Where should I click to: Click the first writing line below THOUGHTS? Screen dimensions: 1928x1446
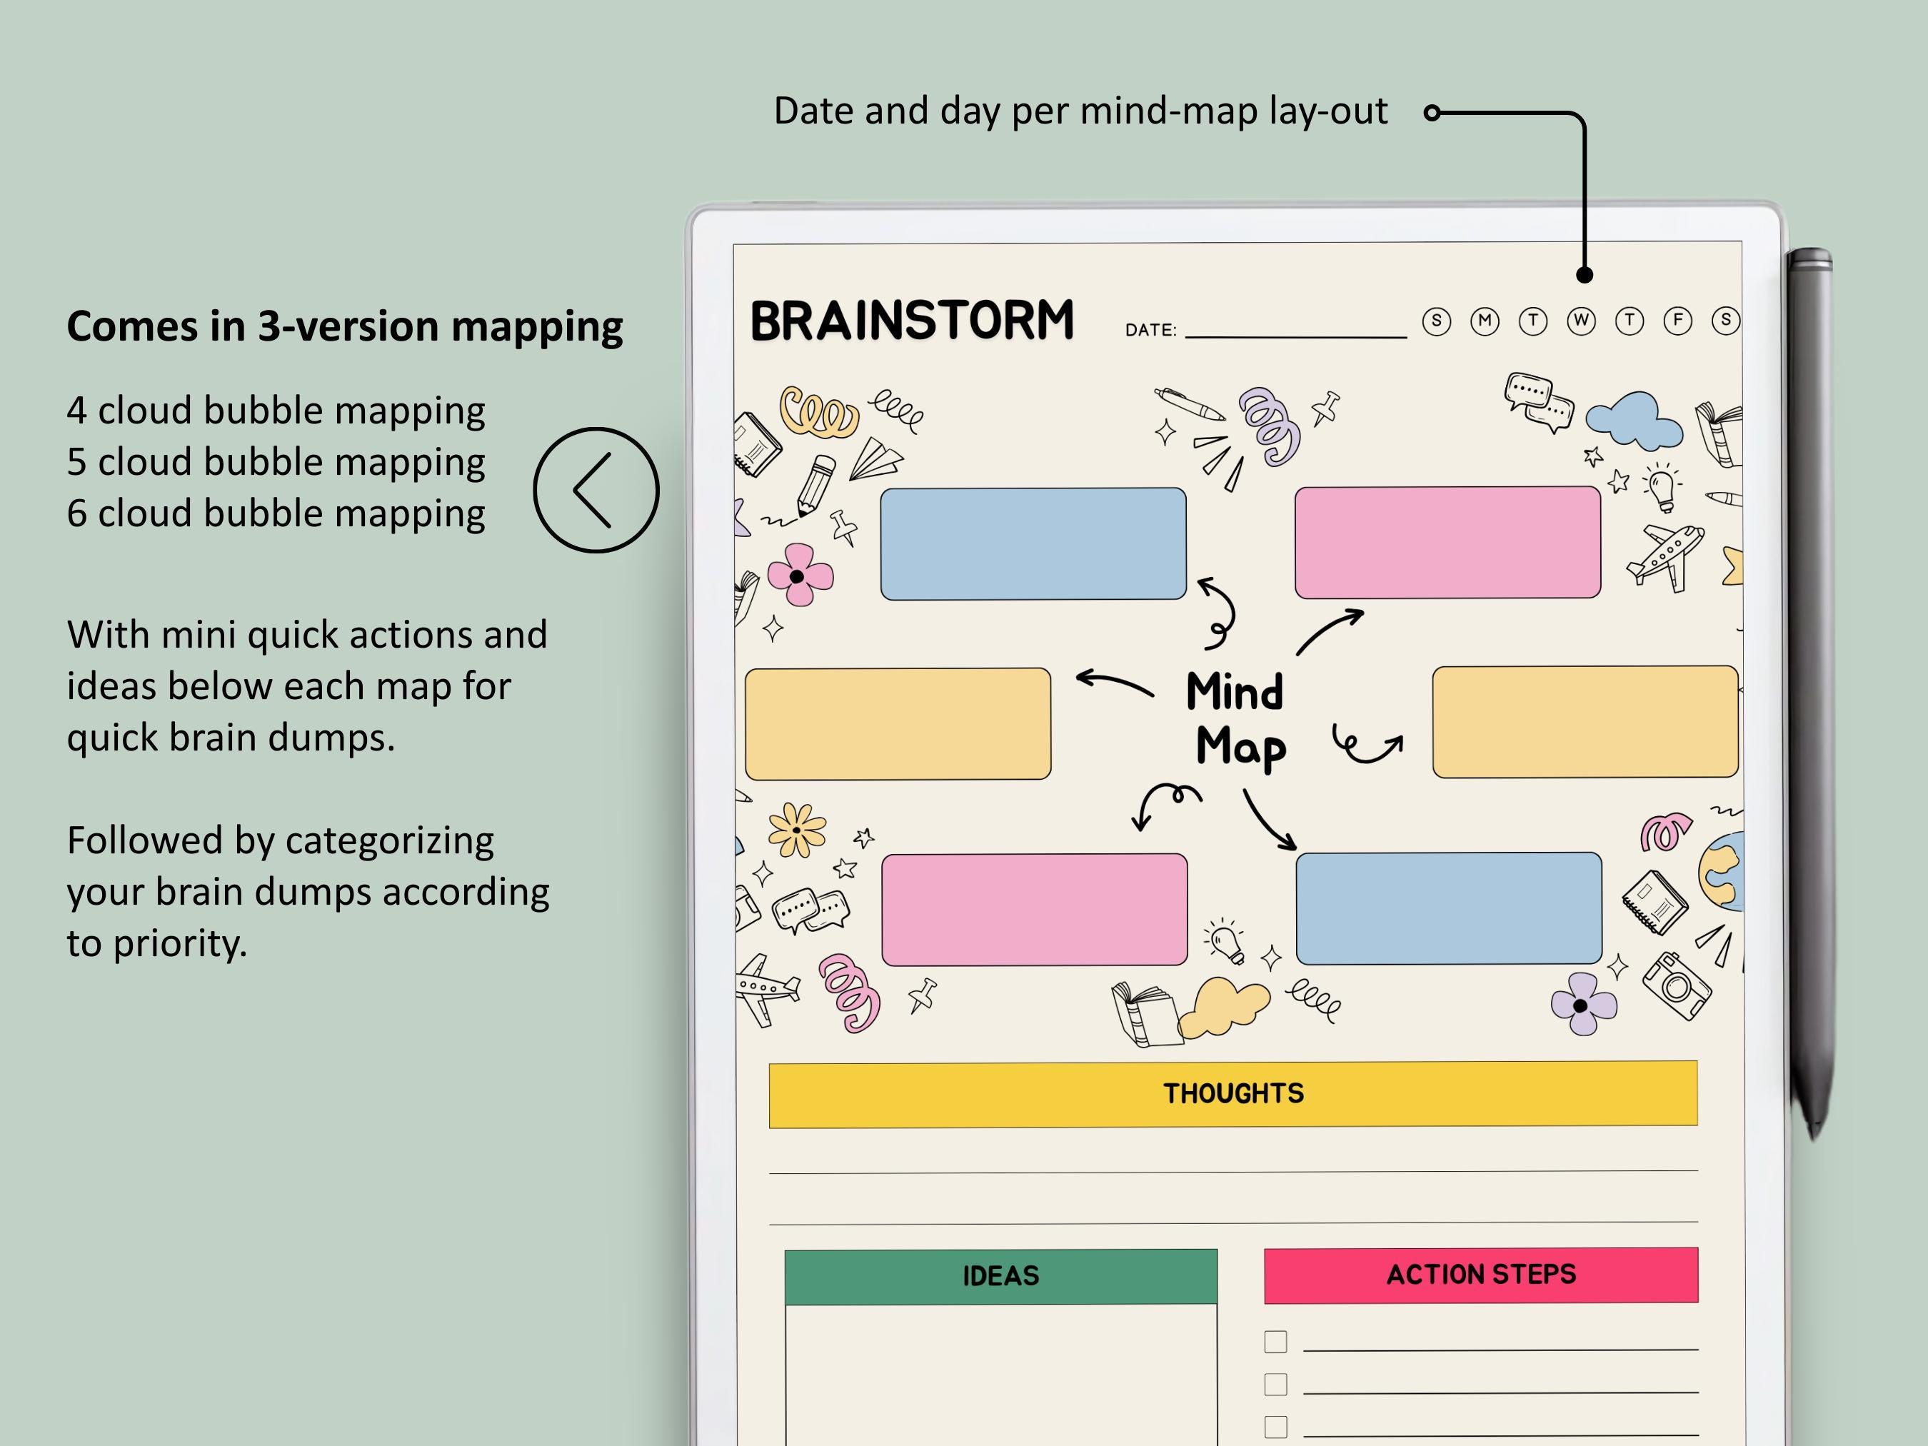click(1233, 1173)
